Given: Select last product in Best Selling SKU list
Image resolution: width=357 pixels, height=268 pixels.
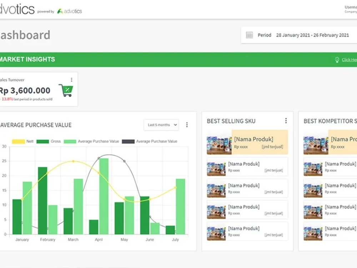Looking at the screenshot, I should (247, 231).
